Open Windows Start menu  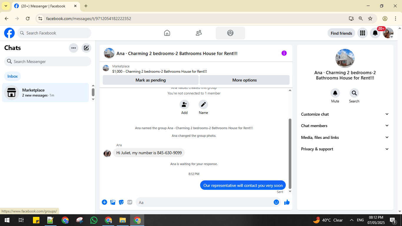7,220
